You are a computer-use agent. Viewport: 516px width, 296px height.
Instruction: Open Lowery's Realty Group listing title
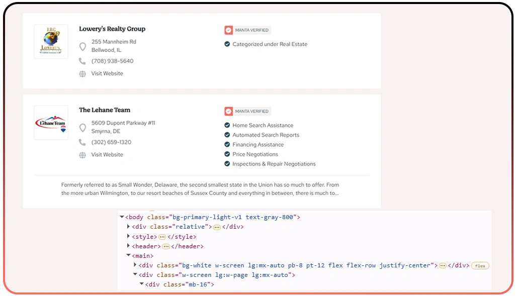(x=112, y=29)
